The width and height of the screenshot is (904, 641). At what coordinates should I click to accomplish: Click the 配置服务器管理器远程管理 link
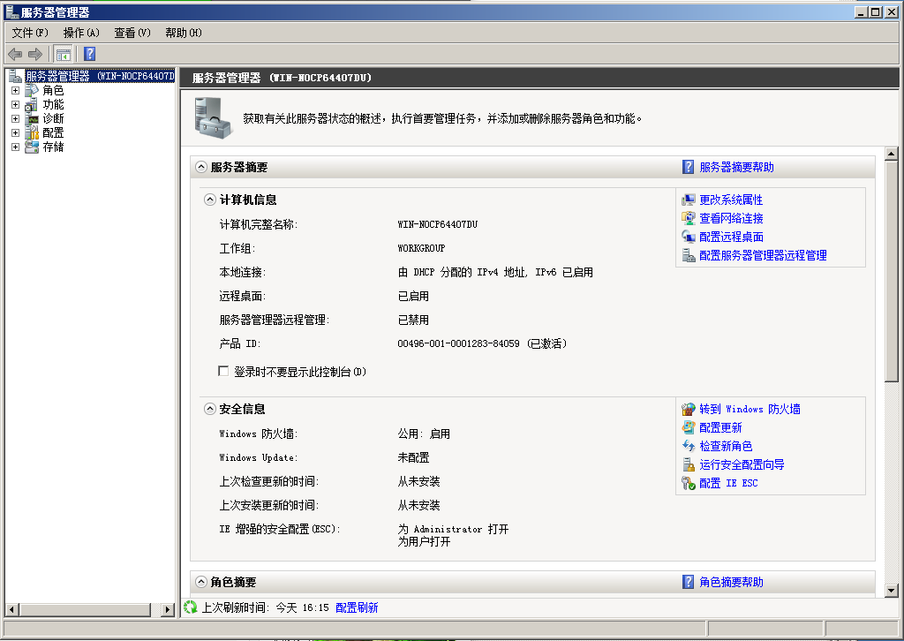764,255
